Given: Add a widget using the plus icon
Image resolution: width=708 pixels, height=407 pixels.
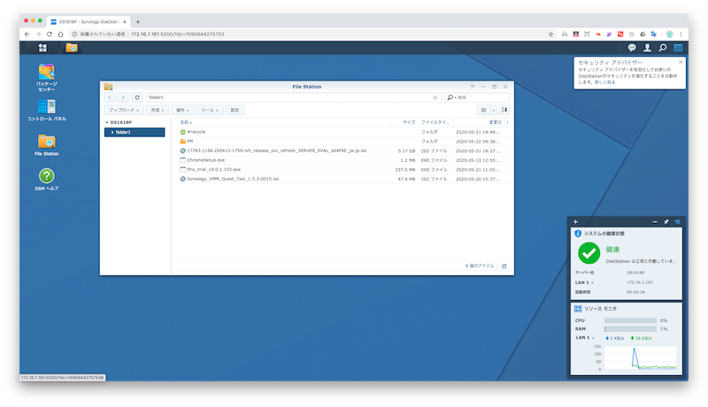Looking at the screenshot, I should tap(575, 221).
